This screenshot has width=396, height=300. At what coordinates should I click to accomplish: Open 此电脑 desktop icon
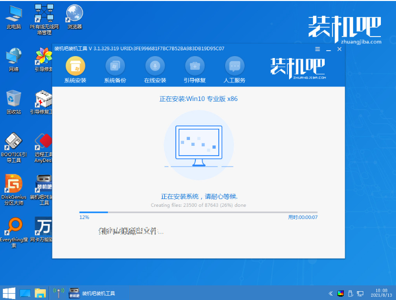(x=14, y=17)
